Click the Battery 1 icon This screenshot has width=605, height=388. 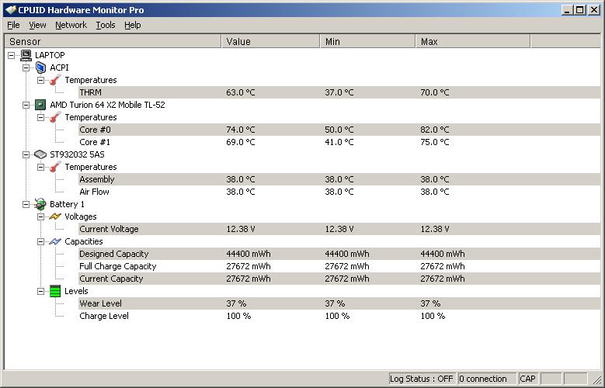click(40, 204)
